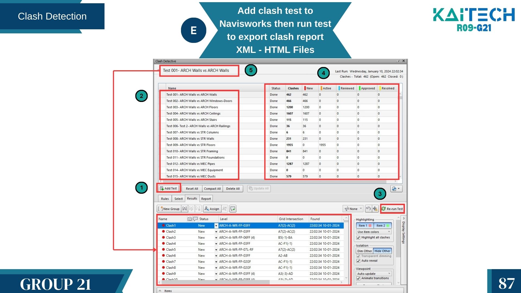521x293 pixels.
Task: Toggle Animate transitions checkbox
Action: (358, 278)
